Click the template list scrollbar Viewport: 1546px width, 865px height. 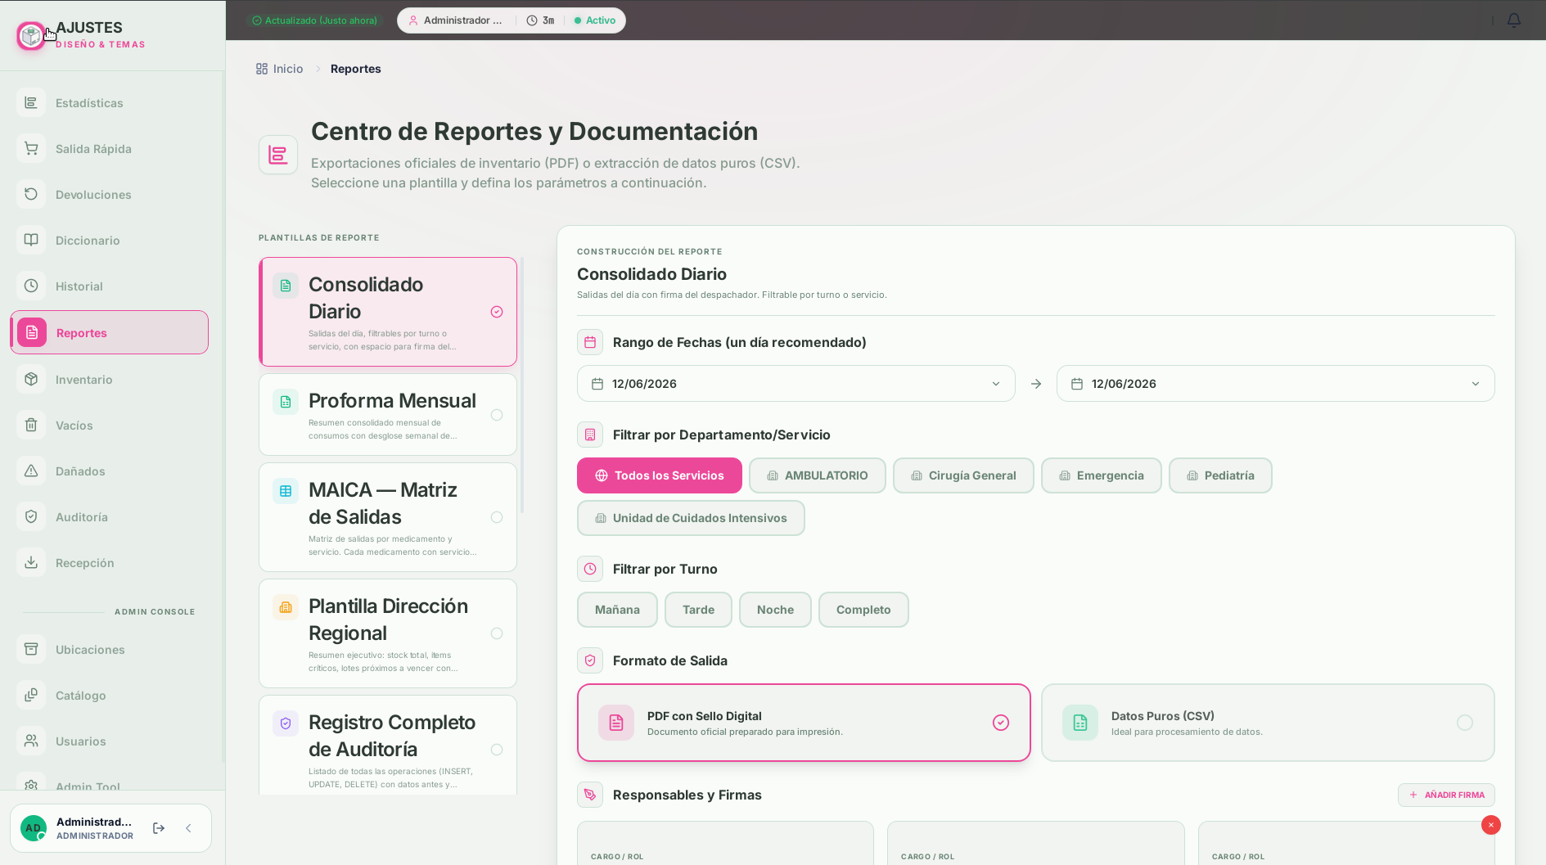click(522, 385)
